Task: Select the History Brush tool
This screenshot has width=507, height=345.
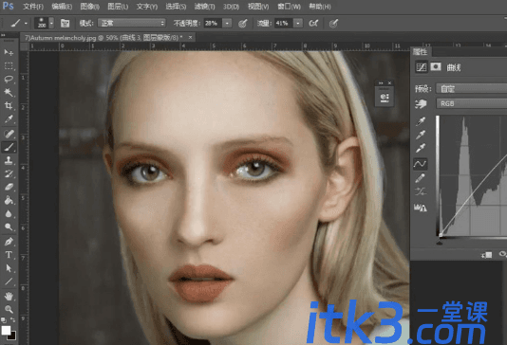Action: (9, 174)
